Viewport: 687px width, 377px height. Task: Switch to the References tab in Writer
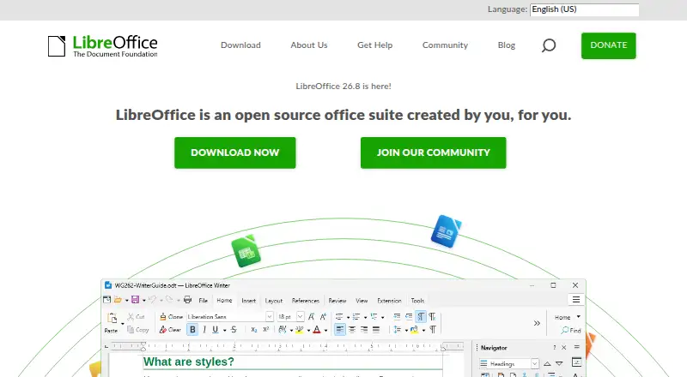point(306,301)
